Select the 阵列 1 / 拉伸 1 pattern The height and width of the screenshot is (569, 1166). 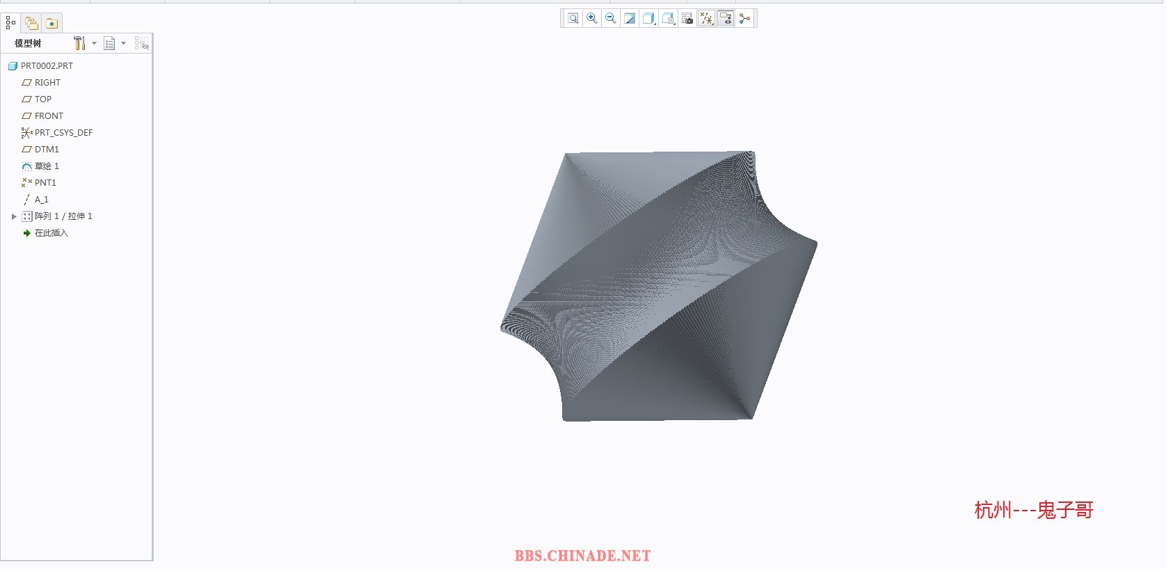point(63,216)
